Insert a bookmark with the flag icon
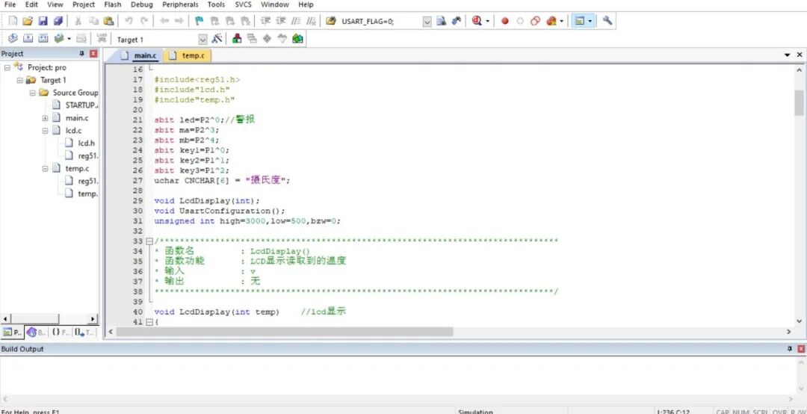The width and height of the screenshot is (807, 414). pyautogui.click(x=200, y=21)
